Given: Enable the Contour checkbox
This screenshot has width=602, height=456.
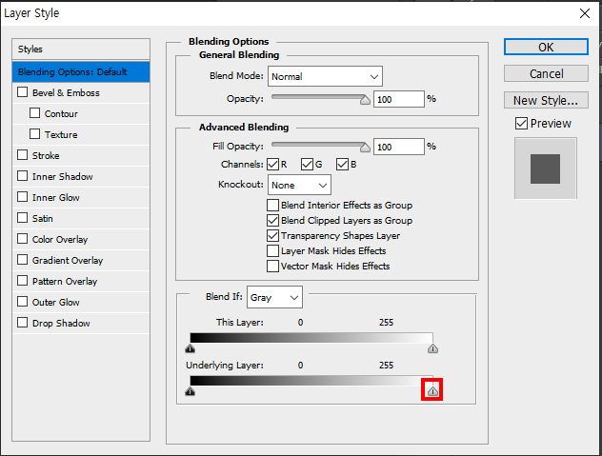Looking at the screenshot, I should click(x=35, y=113).
